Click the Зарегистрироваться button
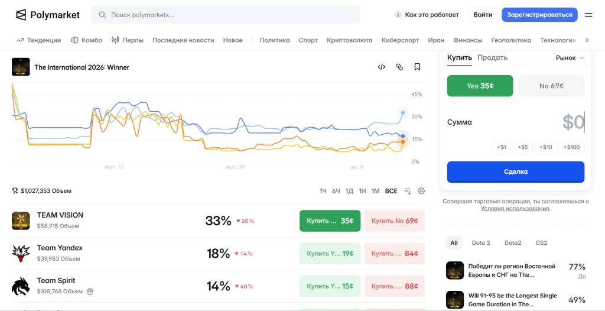605x311 pixels. 540,15
